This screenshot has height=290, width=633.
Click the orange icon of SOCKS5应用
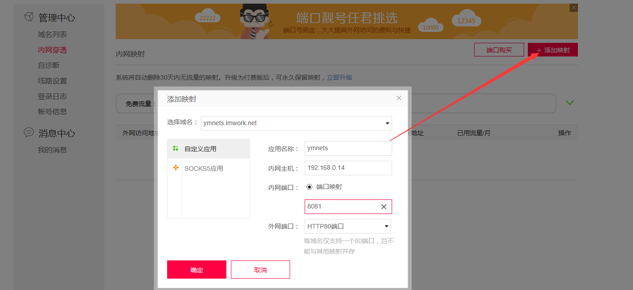(176, 168)
